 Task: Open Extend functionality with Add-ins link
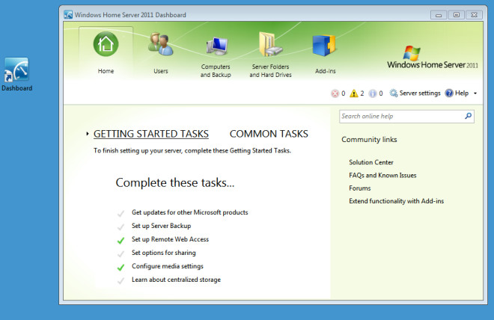coord(397,201)
